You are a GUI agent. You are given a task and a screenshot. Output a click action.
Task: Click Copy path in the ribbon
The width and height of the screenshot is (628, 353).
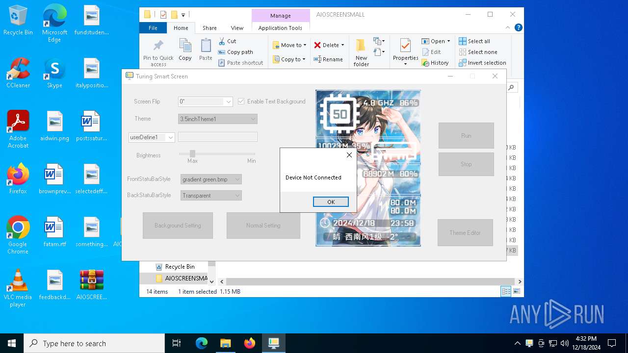coord(235,52)
